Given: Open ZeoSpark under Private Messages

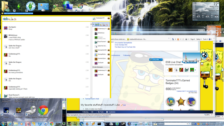Looking at the screenshot, I should click(102, 75).
